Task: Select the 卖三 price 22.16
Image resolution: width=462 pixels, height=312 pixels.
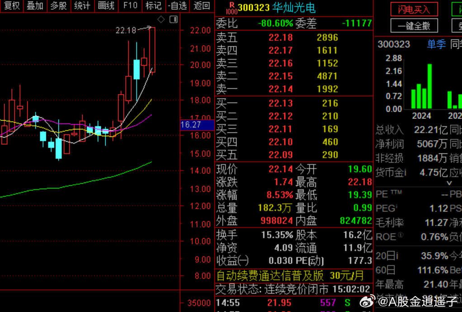Action: (280, 63)
